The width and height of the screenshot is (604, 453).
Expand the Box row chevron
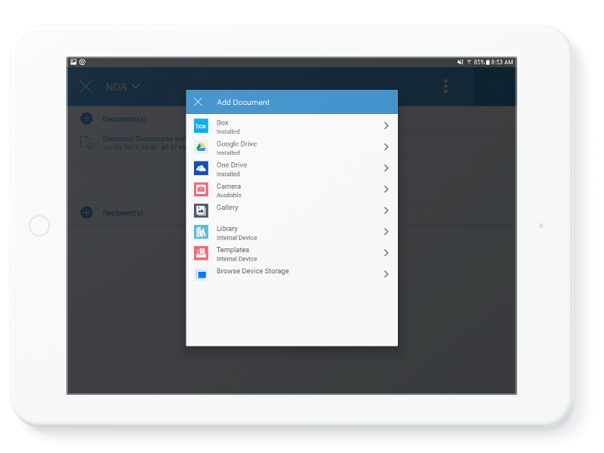click(387, 125)
